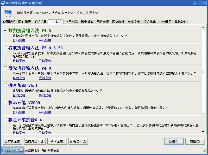Click the vertical scrollbar thumb
The height and width of the screenshot is (155, 208).
(203, 72)
